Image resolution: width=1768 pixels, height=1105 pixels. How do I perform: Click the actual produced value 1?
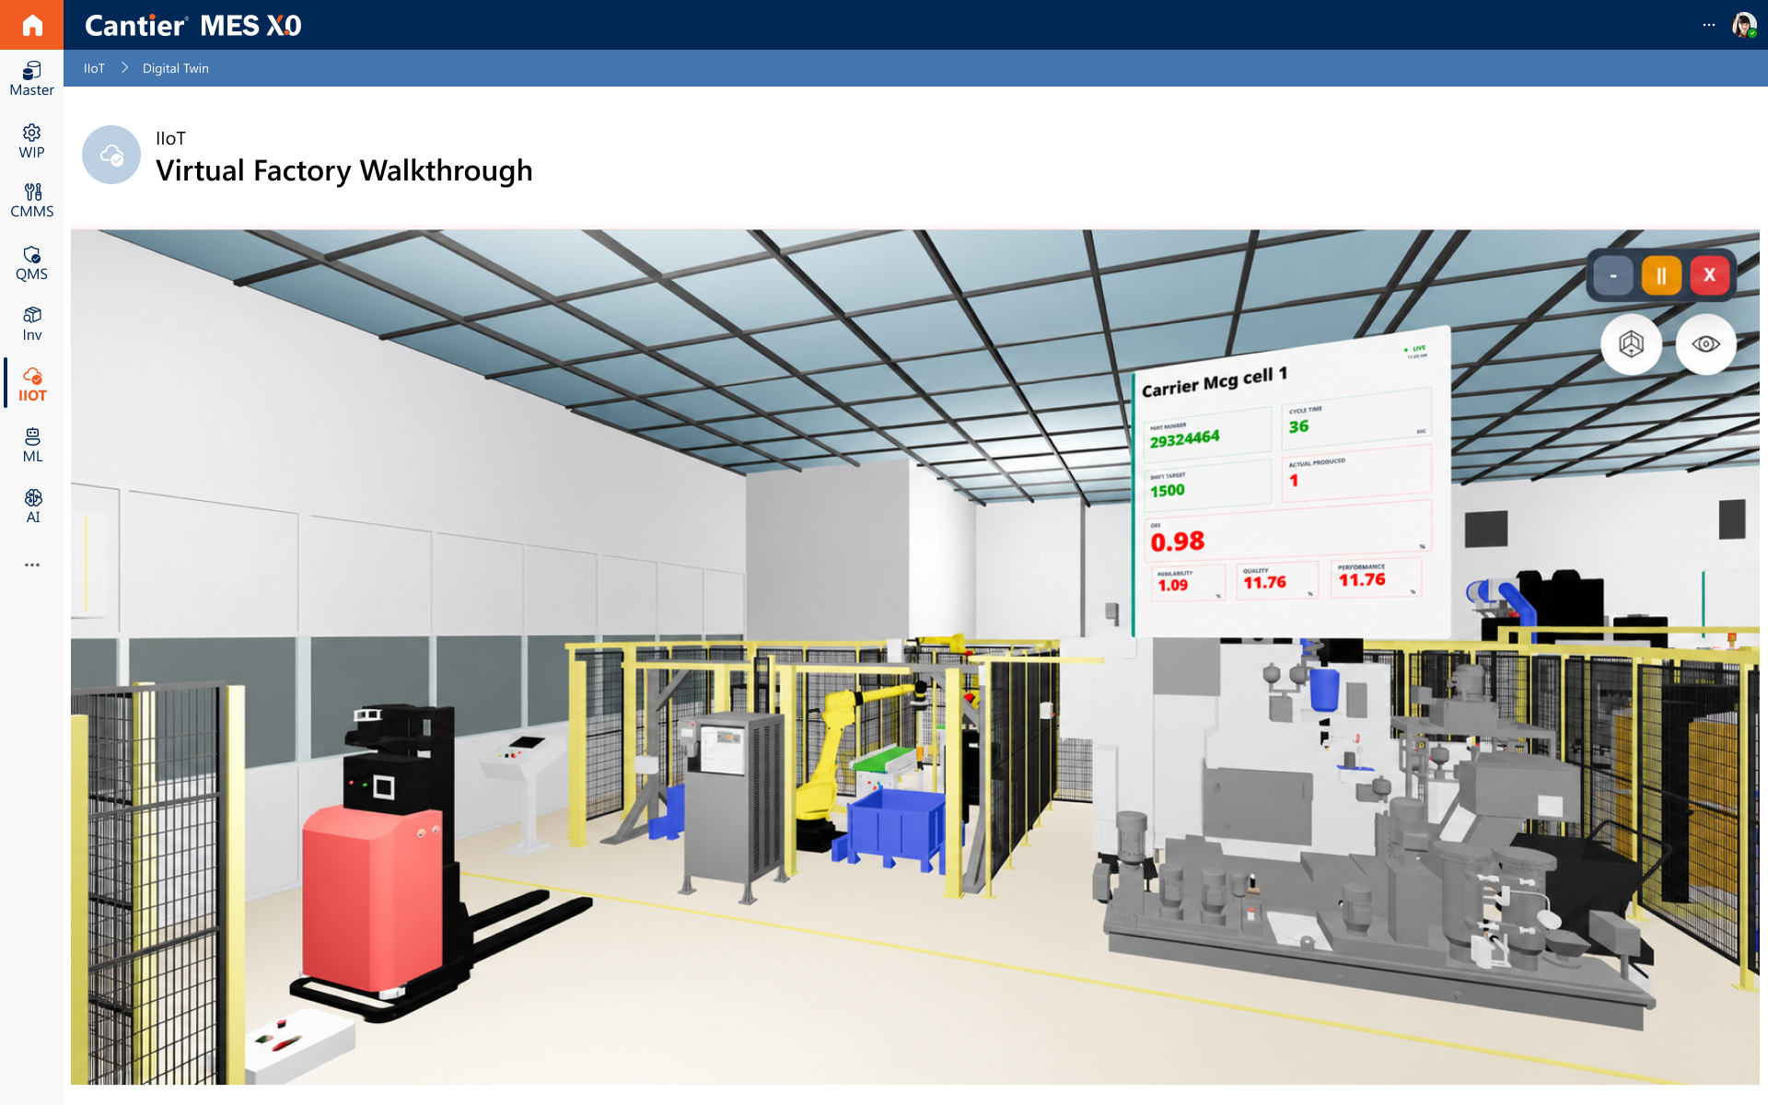(x=1294, y=481)
